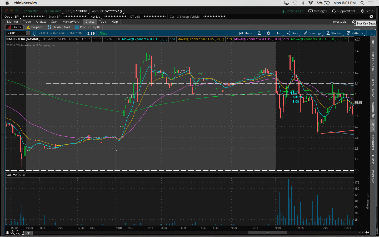This screenshot has width=379, height=237.
Task: Click the zoom in magnifier below the chart
Action: pyautogui.click(x=12, y=233)
